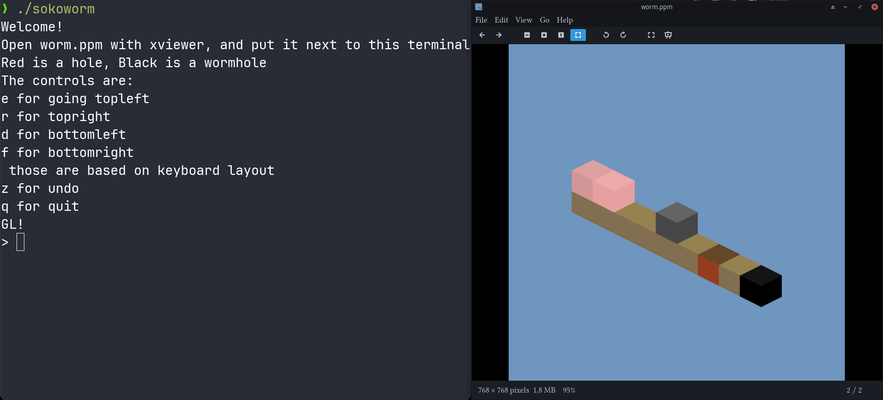Click the '95%' zoom level status
The width and height of the screenshot is (883, 400).
569,390
